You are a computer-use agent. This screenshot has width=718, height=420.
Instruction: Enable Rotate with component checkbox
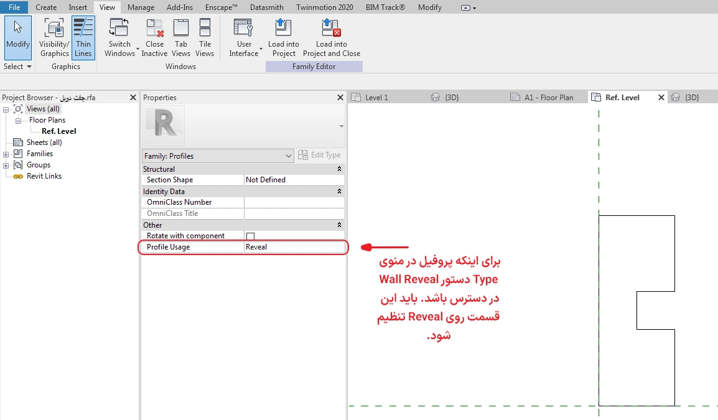coord(251,236)
